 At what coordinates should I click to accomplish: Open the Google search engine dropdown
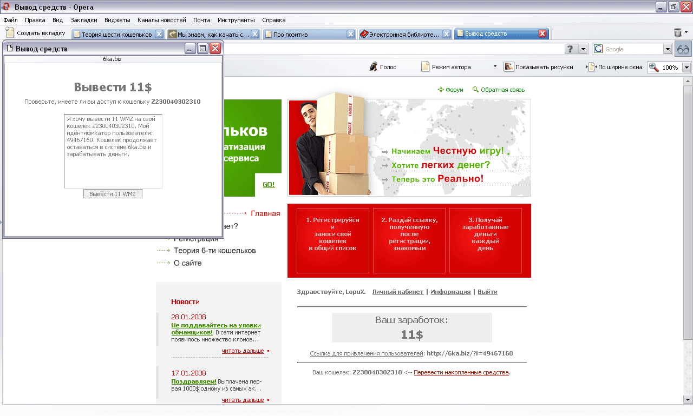668,49
